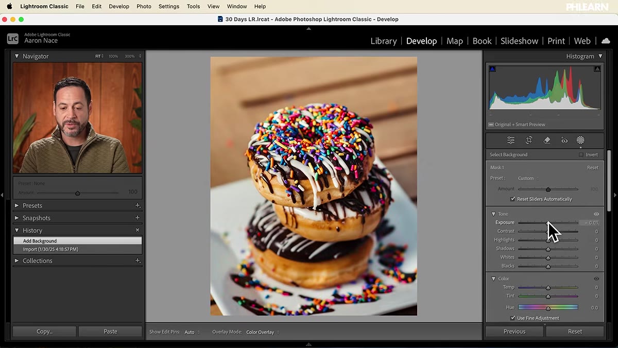Screen dimensions: 618x348
Task: Open the Apple menu
Action: 9,6
